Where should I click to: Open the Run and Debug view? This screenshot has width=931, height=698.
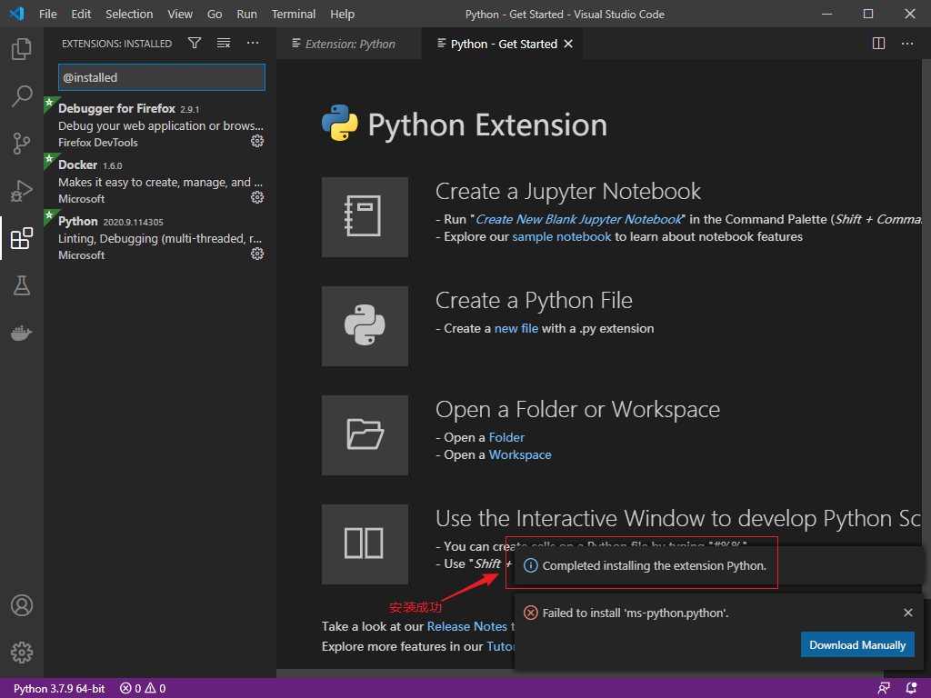tap(22, 191)
